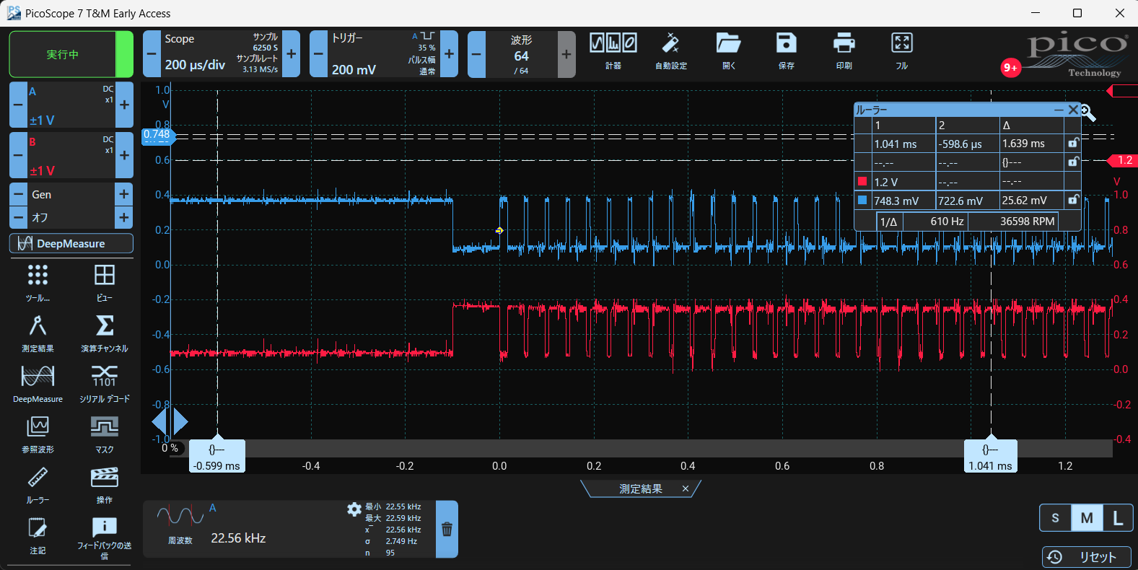This screenshot has height=570, width=1138.
Task: Decrease trigger level with minus button
Action: pos(318,54)
